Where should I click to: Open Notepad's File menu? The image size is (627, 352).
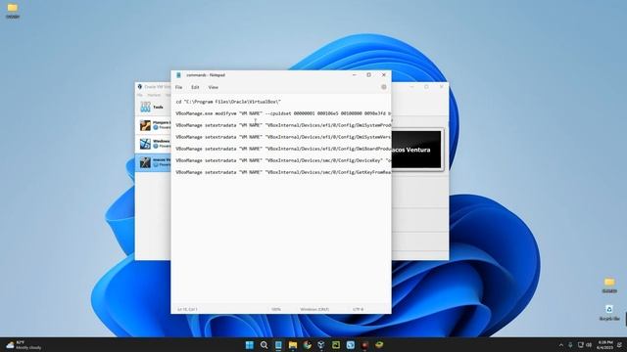(178, 87)
